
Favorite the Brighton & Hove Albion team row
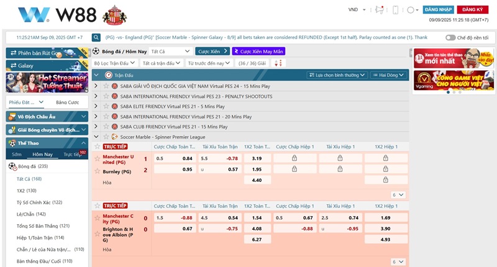click(98, 233)
